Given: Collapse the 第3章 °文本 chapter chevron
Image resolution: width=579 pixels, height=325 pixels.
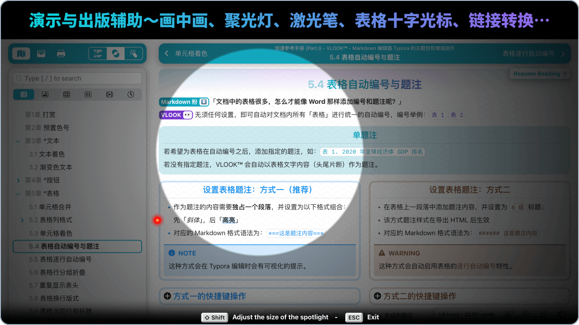Looking at the screenshot, I should [x=18, y=141].
